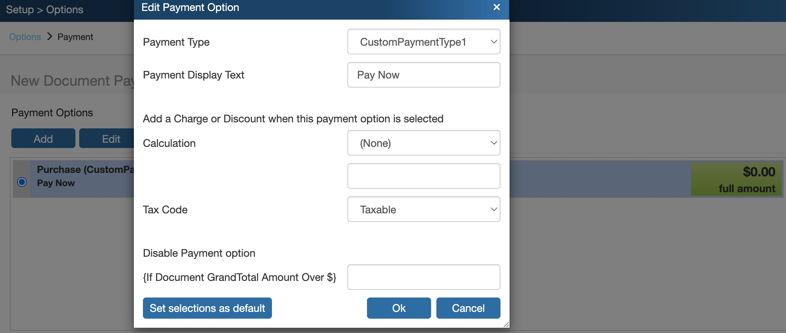The height and width of the screenshot is (333, 786).
Task: Click the Payment breadcrumb item
Action: click(75, 37)
